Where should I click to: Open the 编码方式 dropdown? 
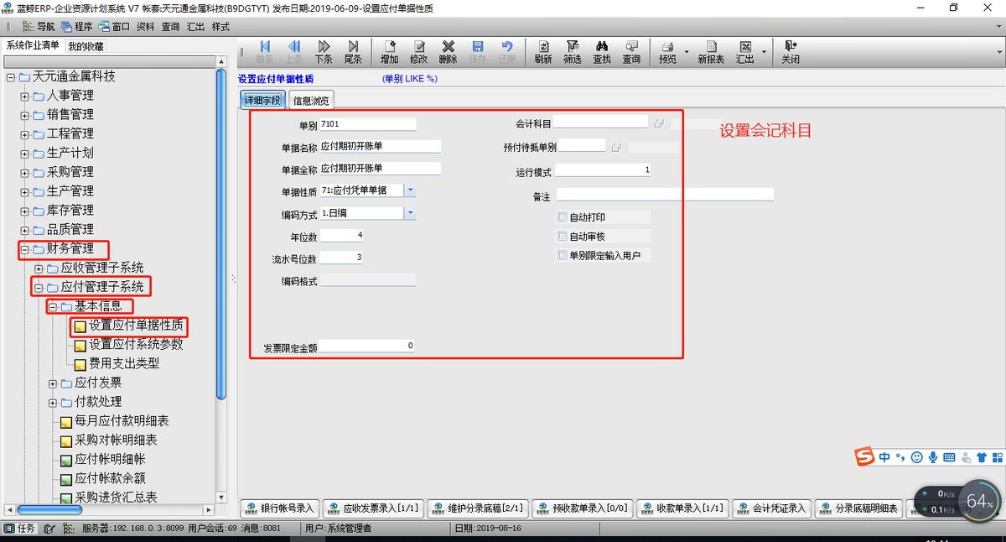tap(410, 213)
